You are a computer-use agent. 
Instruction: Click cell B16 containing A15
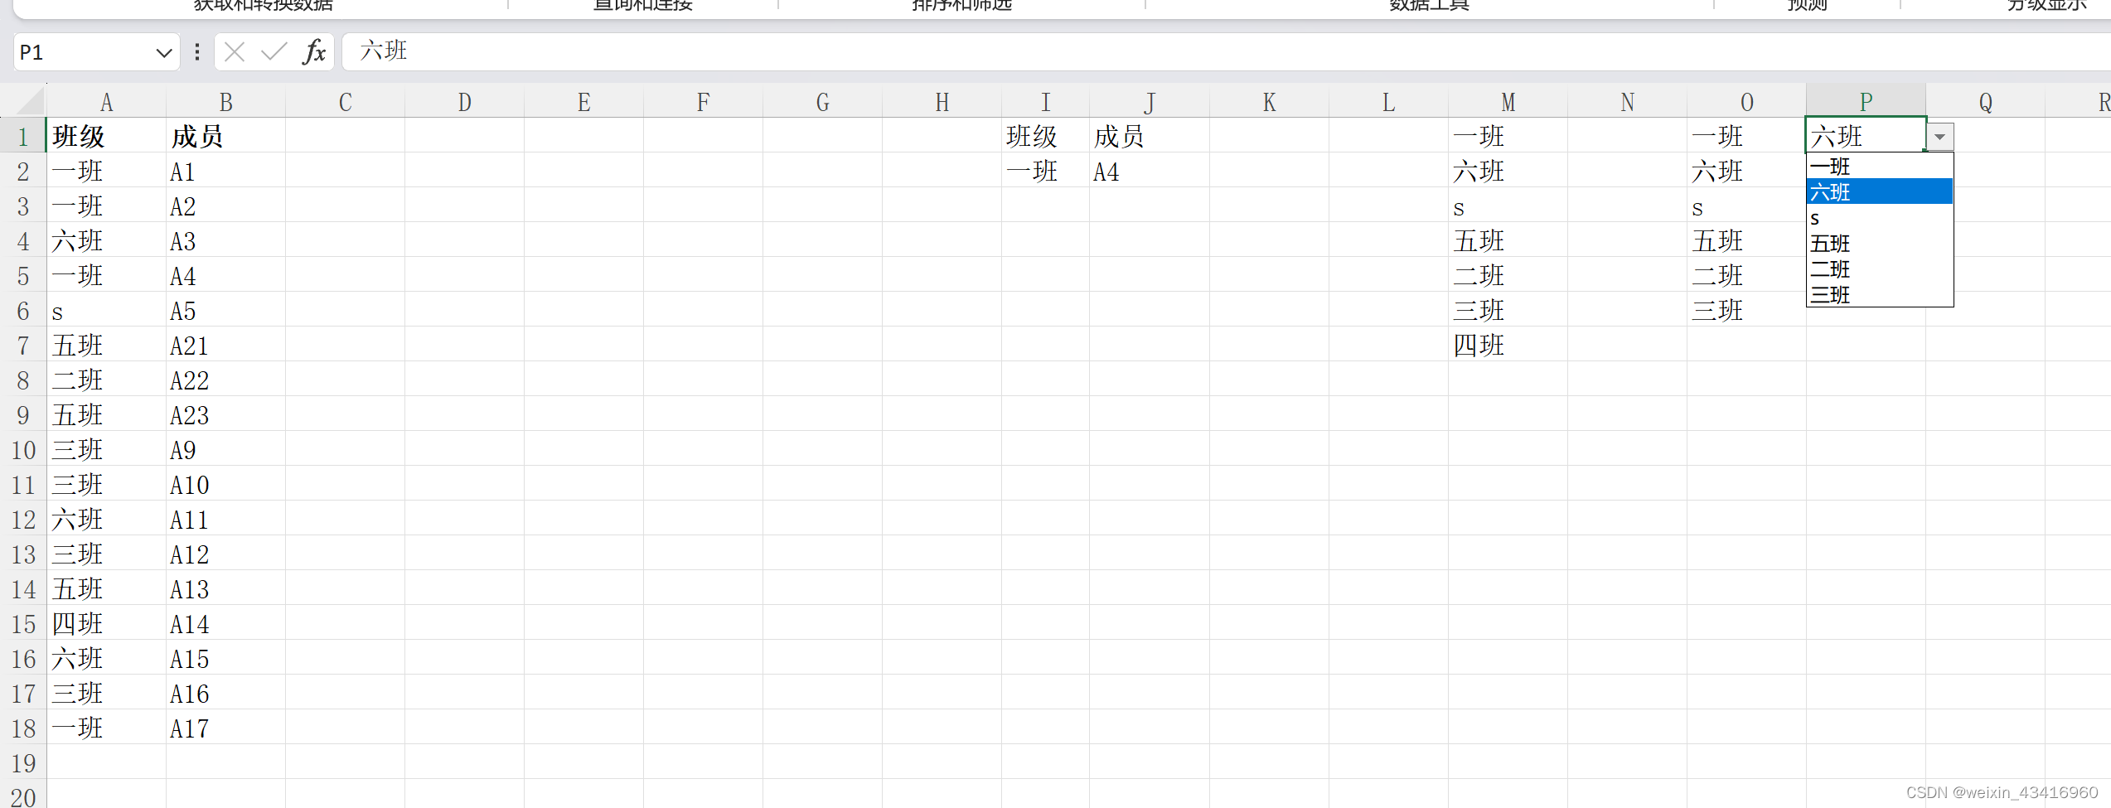tap(225, 659)
